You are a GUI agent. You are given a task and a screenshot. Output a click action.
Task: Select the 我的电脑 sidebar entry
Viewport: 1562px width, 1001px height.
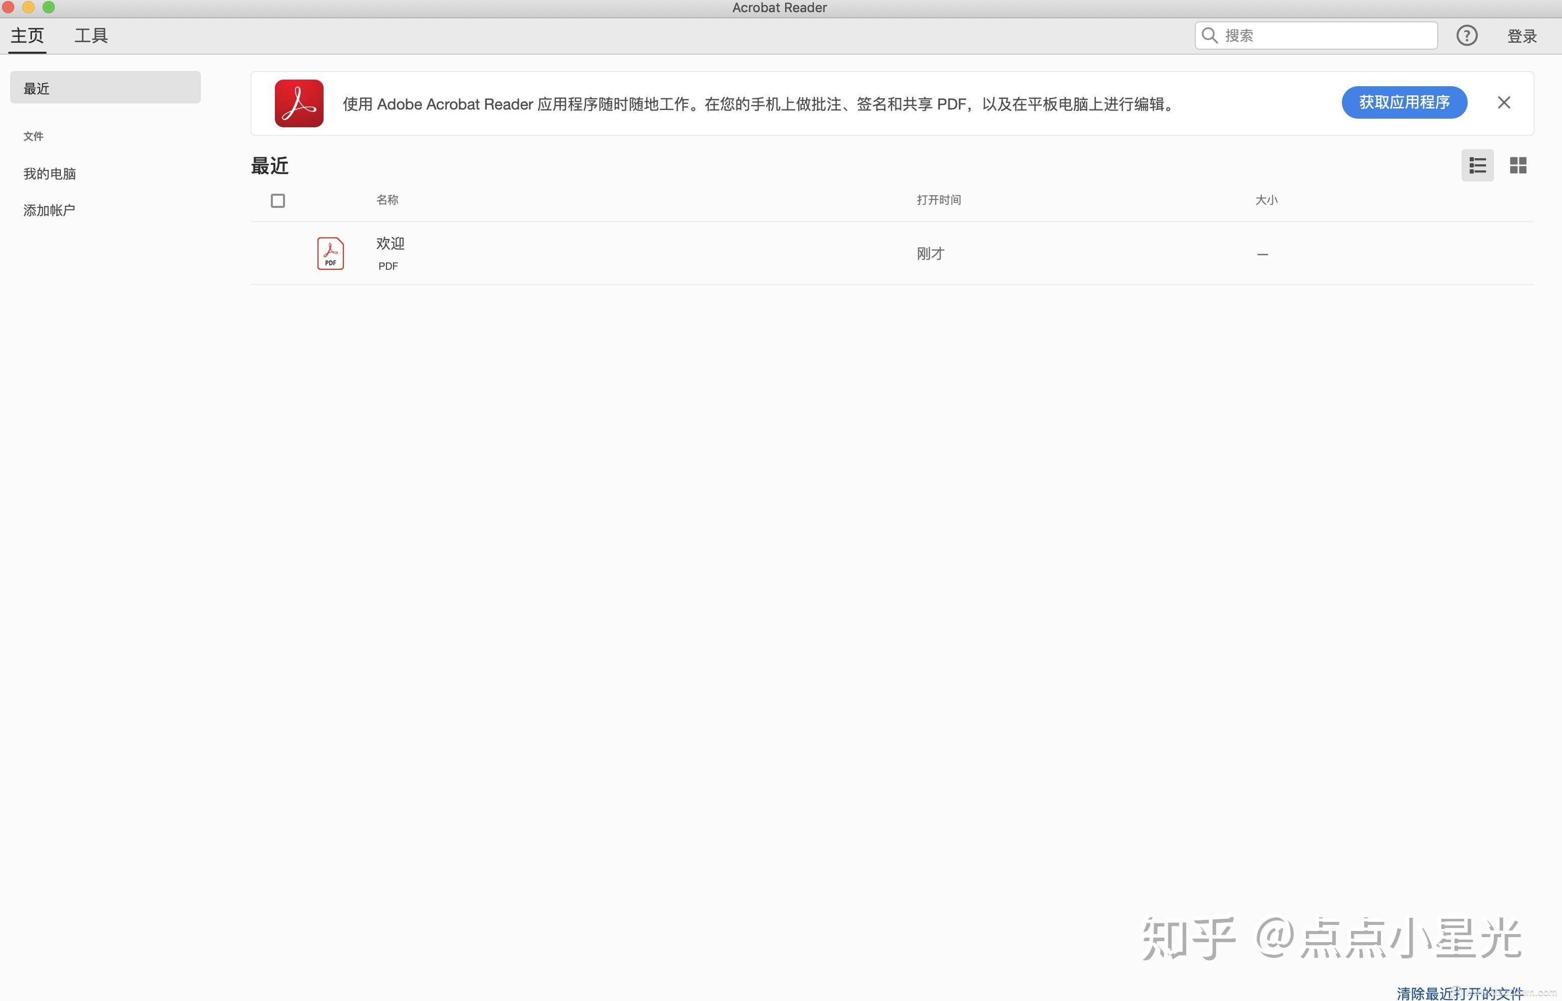pyautogui.click(x=49, y=173)
